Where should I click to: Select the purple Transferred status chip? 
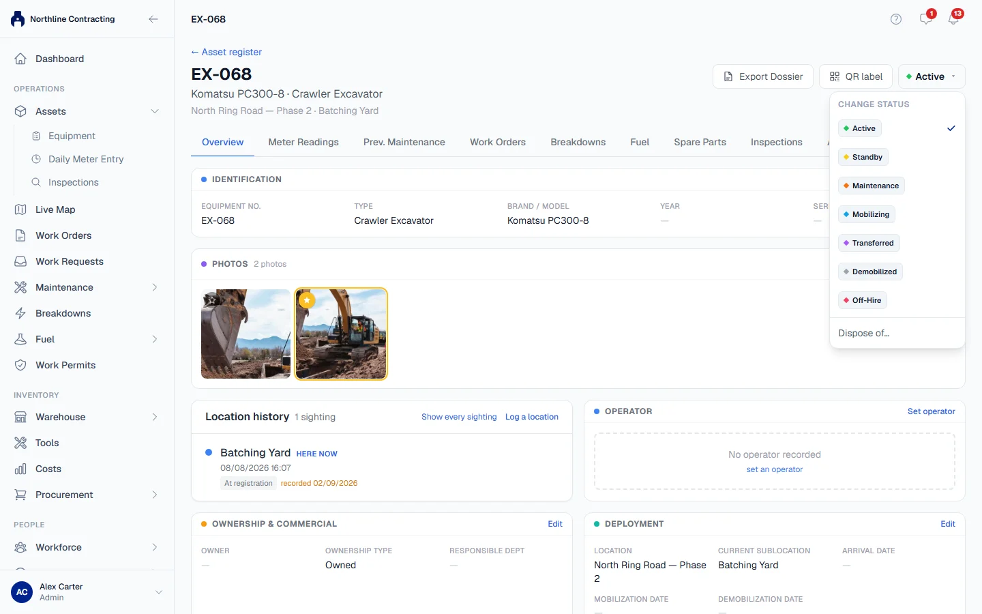pyautogui.click(x=869, y=243)
